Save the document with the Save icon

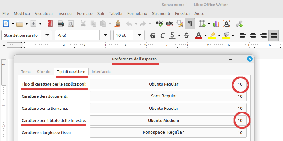(x=33, y=24)
